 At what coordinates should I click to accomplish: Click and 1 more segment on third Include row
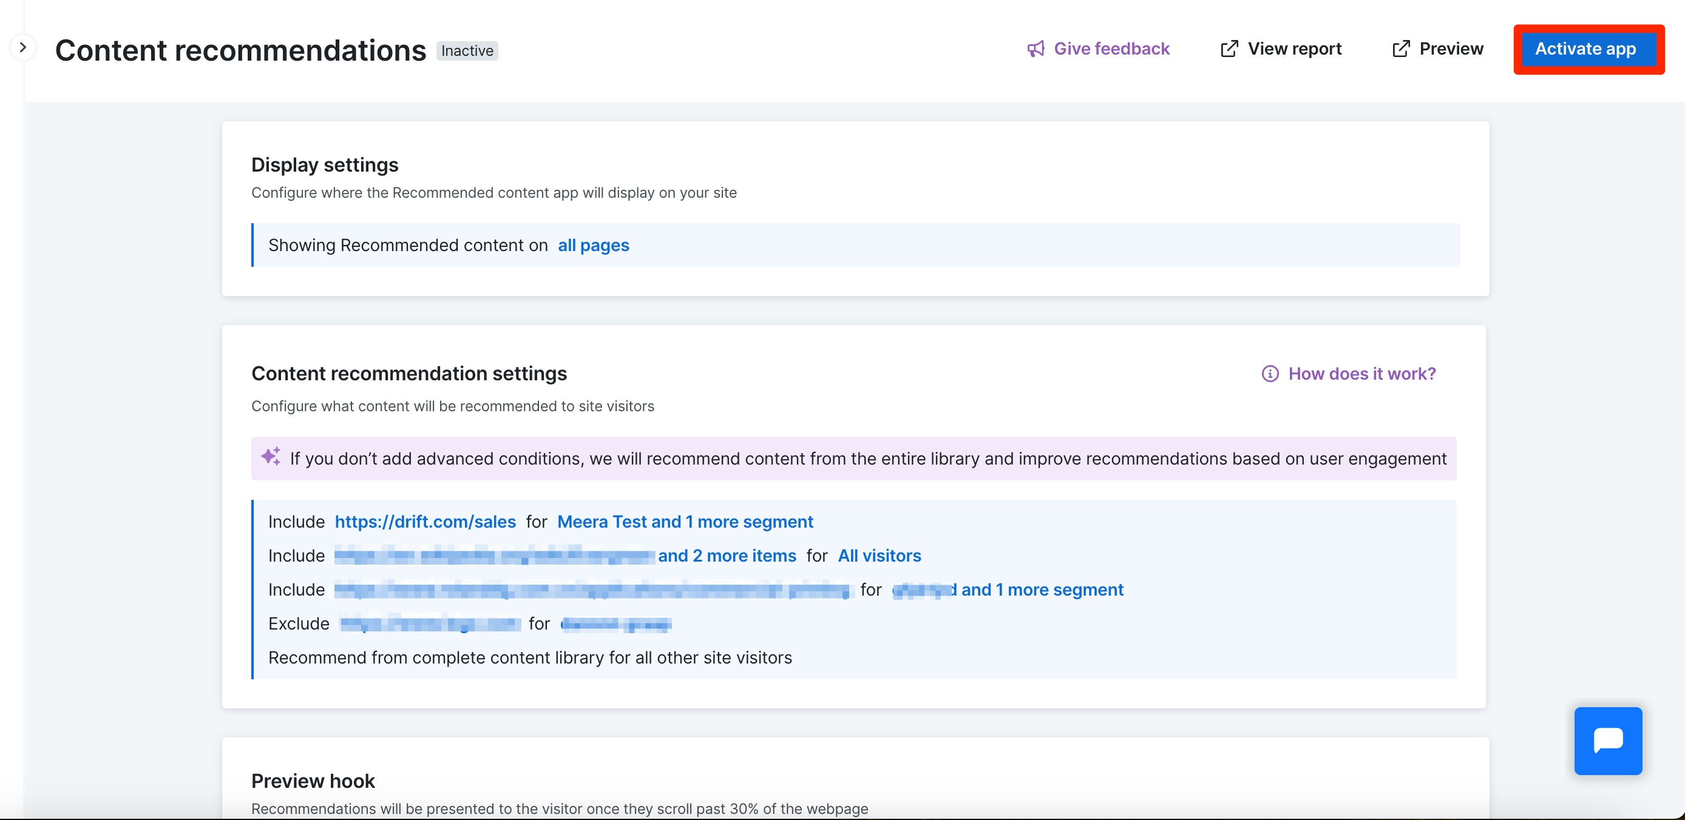click(x=1042, y=590)
